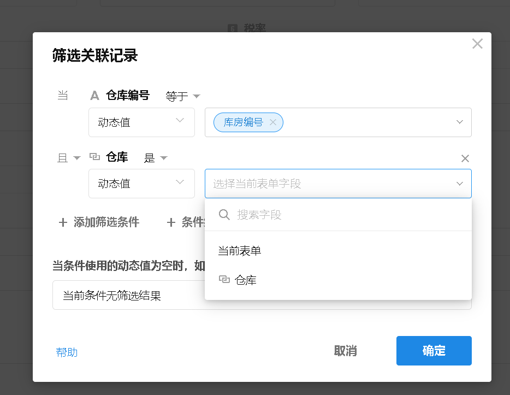Image resolution: width=510 pixels, height=395 pixels.
Task: Open first 动态值 type dropdown
Action: (x=141, y=122)
